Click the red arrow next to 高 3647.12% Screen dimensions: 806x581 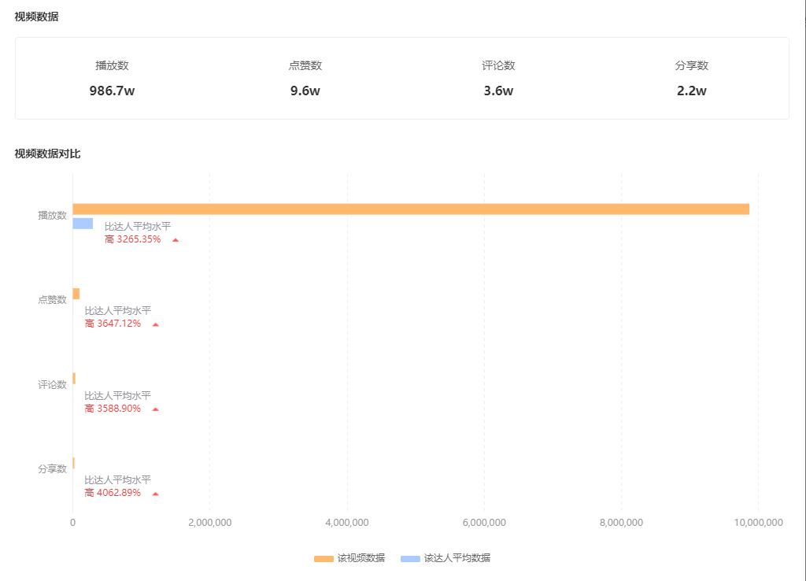pos(156,323)
